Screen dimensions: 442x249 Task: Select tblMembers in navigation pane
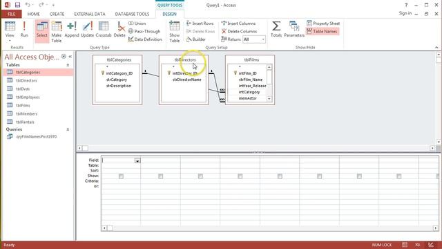pos(26,113)
